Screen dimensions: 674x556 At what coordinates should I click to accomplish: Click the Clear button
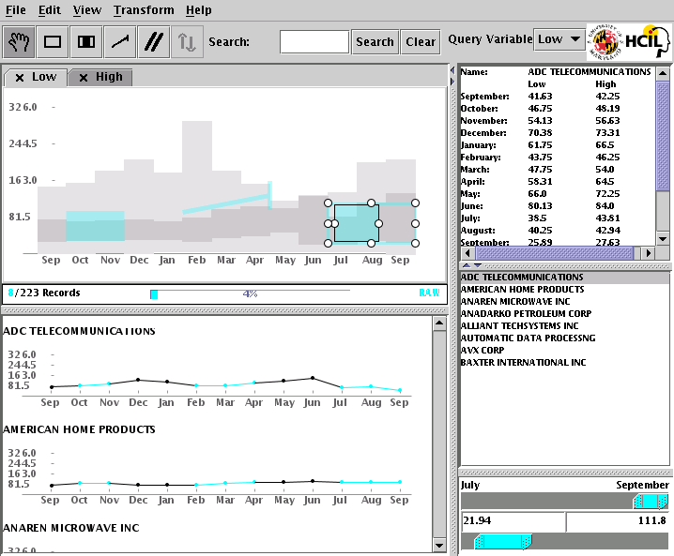click(421, 42)
